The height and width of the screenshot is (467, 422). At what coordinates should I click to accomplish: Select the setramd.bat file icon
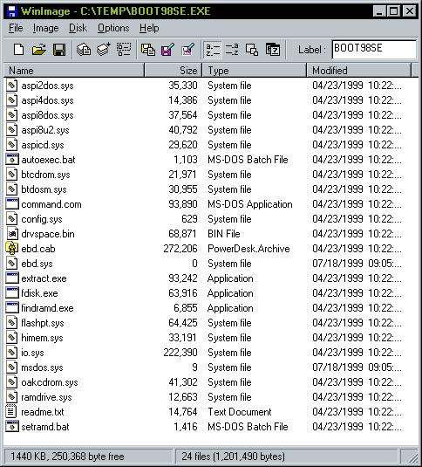(12, 427)
